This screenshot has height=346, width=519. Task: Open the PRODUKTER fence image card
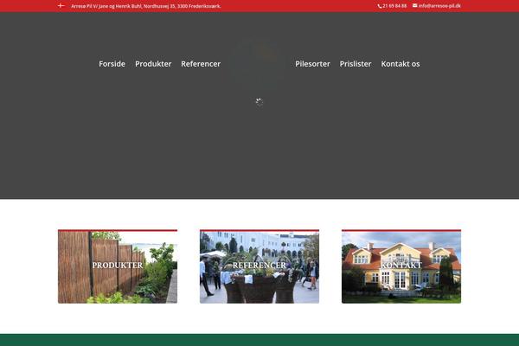tap(118, 266)
